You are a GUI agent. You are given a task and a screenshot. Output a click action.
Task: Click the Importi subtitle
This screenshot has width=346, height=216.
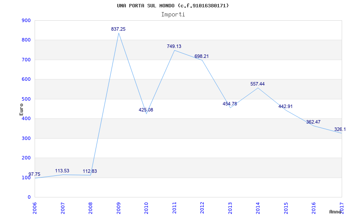173,15
